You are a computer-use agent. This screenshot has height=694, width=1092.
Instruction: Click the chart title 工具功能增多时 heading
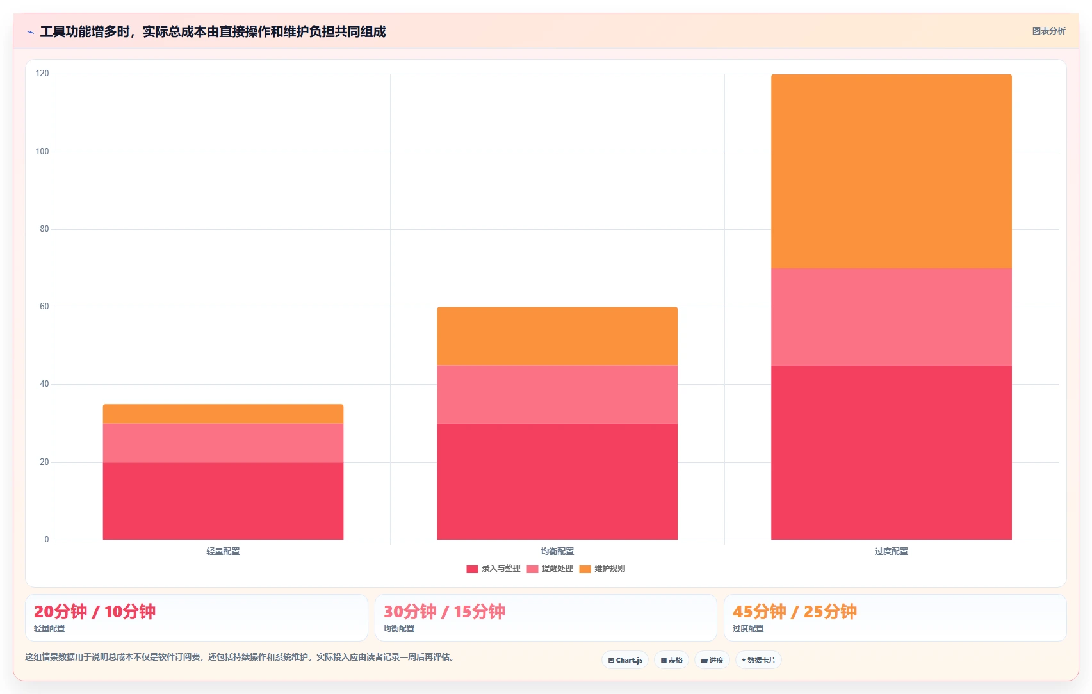(x=213, y=31)
